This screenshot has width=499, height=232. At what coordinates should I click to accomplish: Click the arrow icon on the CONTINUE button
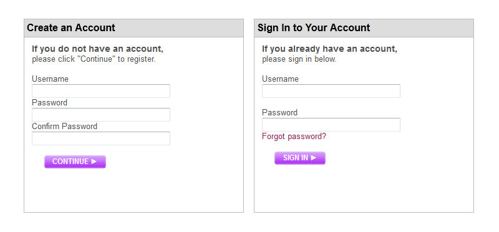click(94, 162)
